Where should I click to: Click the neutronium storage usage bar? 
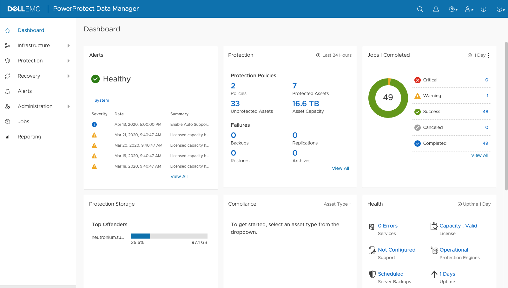pyautogui.click(x=169, y=236)
